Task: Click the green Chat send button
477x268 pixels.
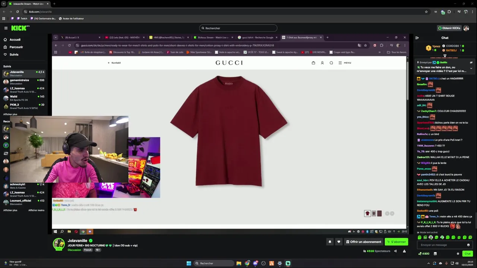Action: point(467,254)
